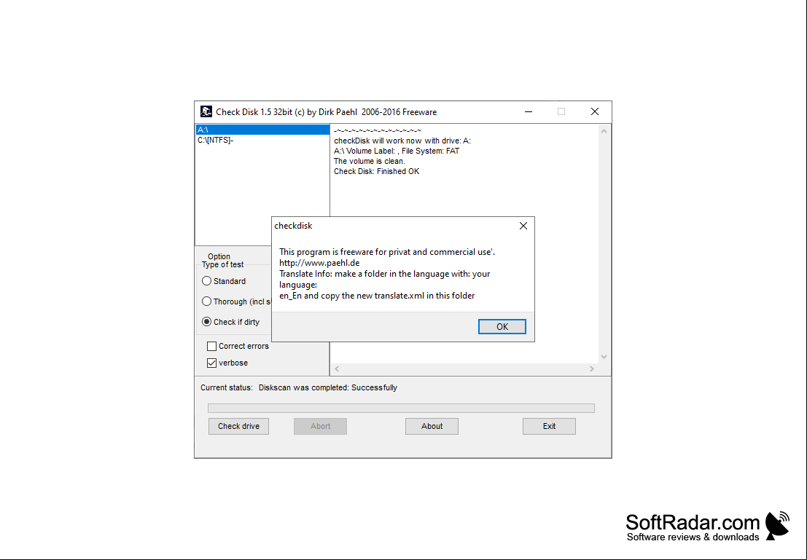Select the Check if dirty option
Image resolution: width=807 pixels, height=560 pixels.
[x=230, y=322]
